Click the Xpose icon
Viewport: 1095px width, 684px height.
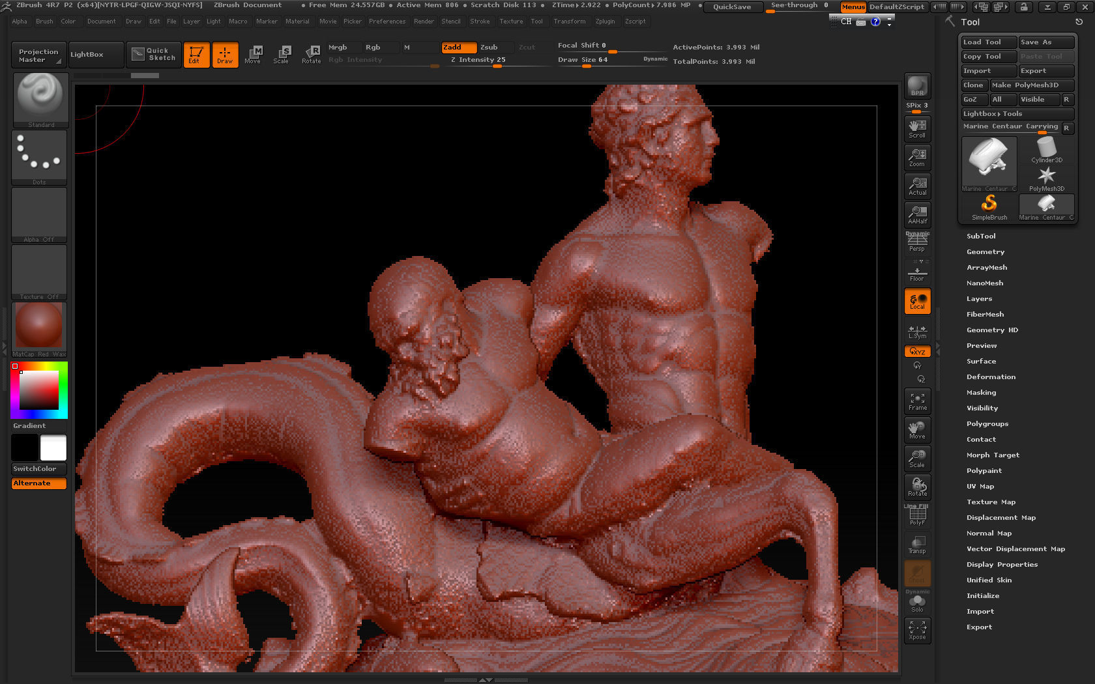(x=917, y=631)
